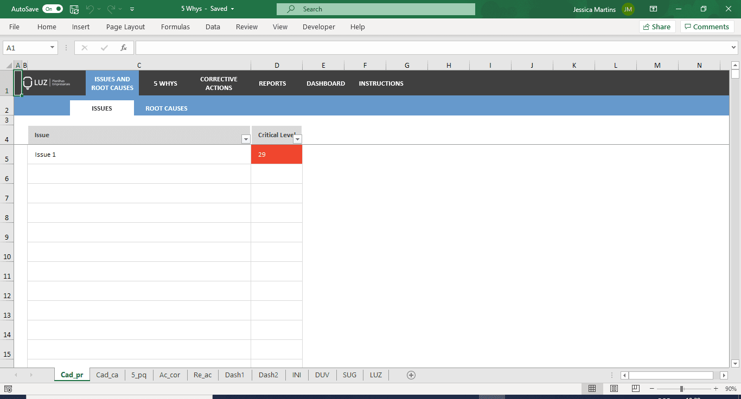Open the accessibility checker in the status bar
This screenshot has height=399, width=741.
click(8, 388)
